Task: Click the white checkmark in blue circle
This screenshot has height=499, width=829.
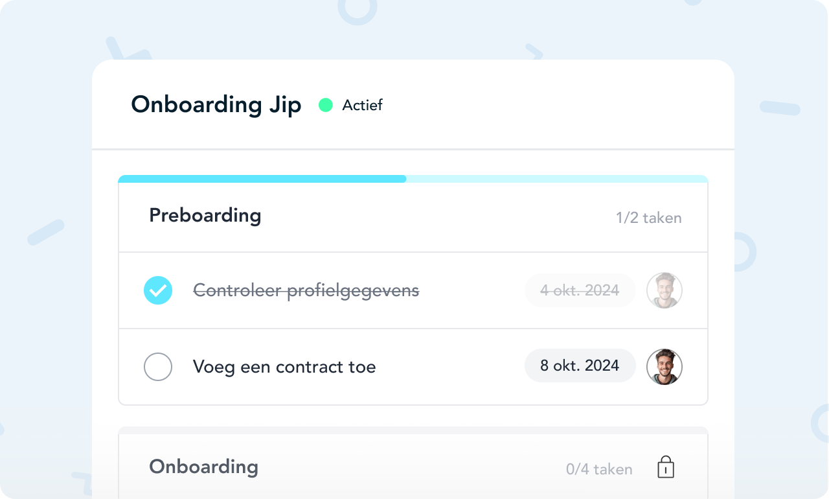Action: pos(158,290)
